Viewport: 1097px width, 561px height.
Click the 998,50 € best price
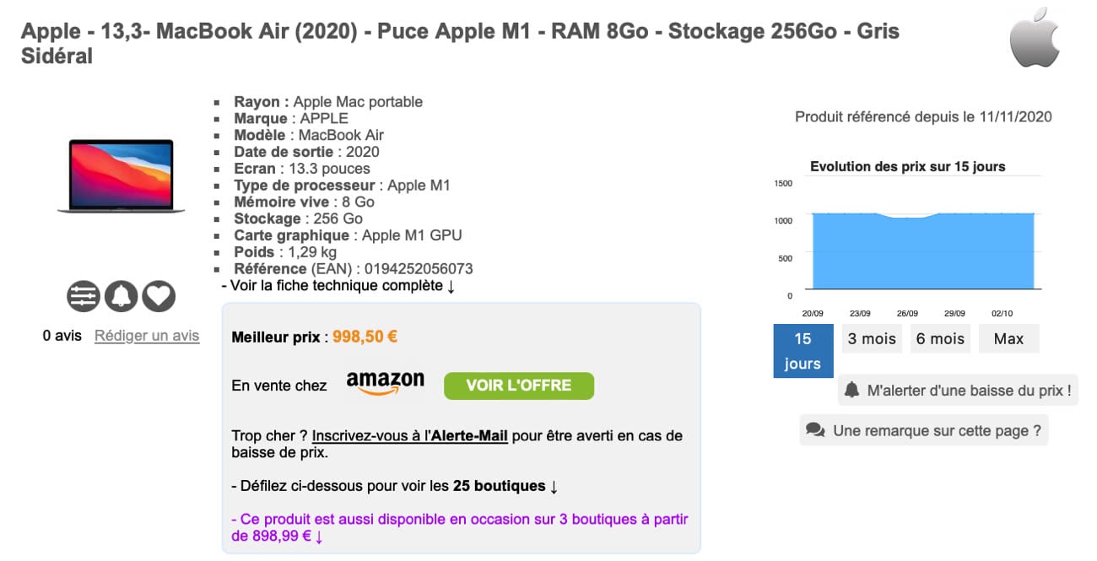365,337
